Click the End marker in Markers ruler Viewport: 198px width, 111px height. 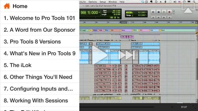(x=162, y=30)
